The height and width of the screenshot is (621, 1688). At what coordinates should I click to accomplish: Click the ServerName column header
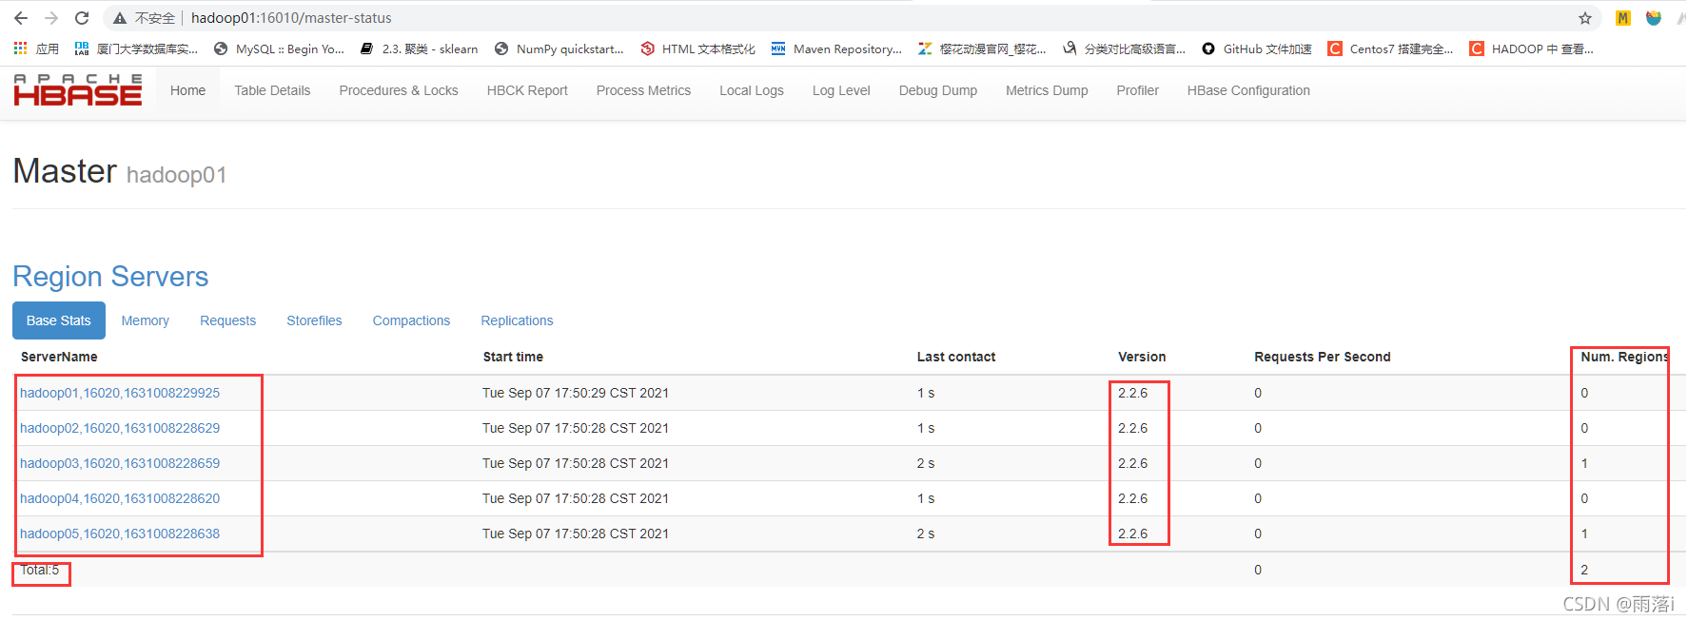click(59, 357)
